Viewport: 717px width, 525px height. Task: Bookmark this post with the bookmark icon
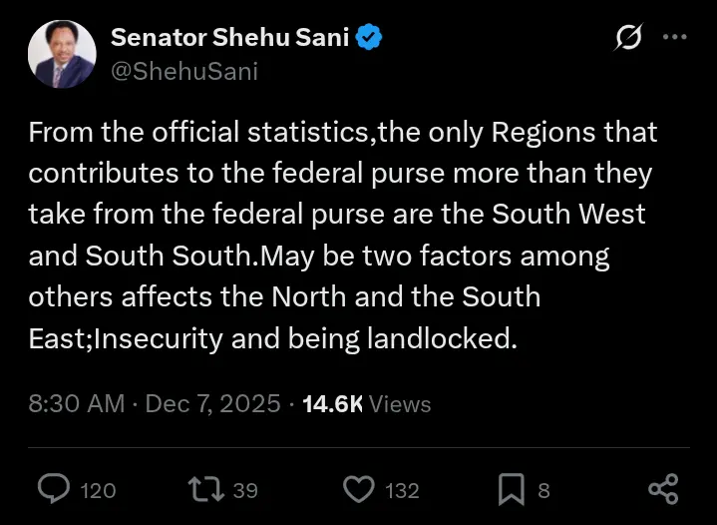click(x=511, y=489)
